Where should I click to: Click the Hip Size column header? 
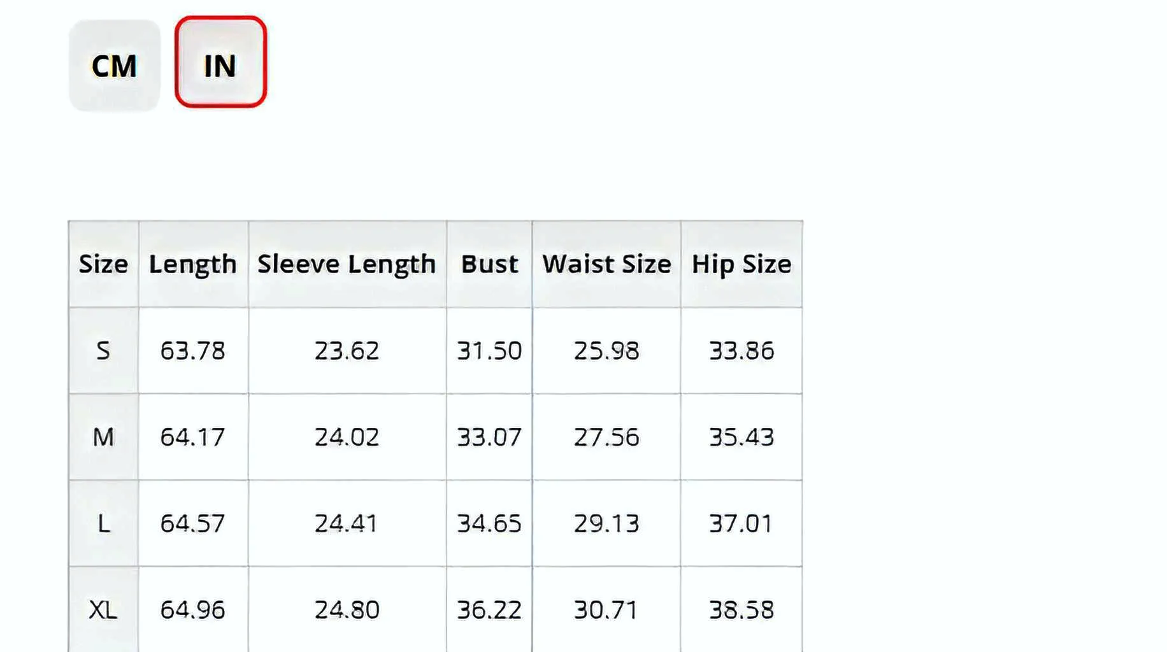pyautogui.click(x=741, y=264)
